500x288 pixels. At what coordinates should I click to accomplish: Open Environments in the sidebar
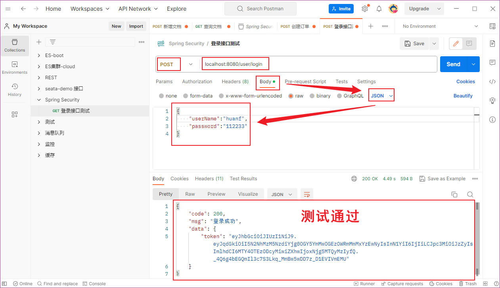[x=15, y=68]
